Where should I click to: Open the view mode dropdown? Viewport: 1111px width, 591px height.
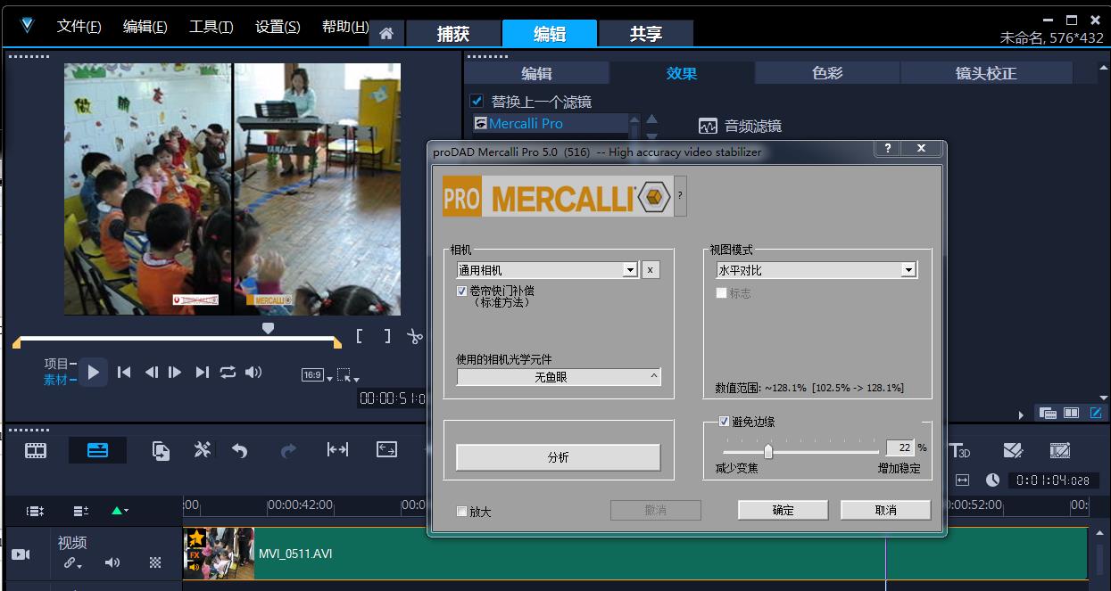(x=908, y=270)
